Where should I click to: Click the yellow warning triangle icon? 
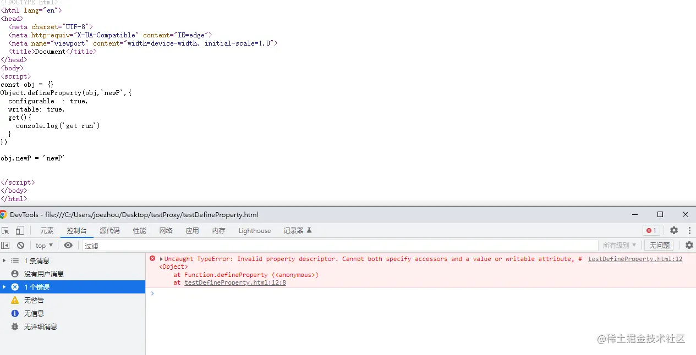pyautogui.click(x=15, y=300)
